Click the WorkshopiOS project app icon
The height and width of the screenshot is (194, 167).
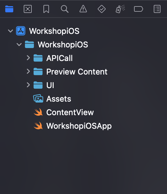click(x=21, y=31)
